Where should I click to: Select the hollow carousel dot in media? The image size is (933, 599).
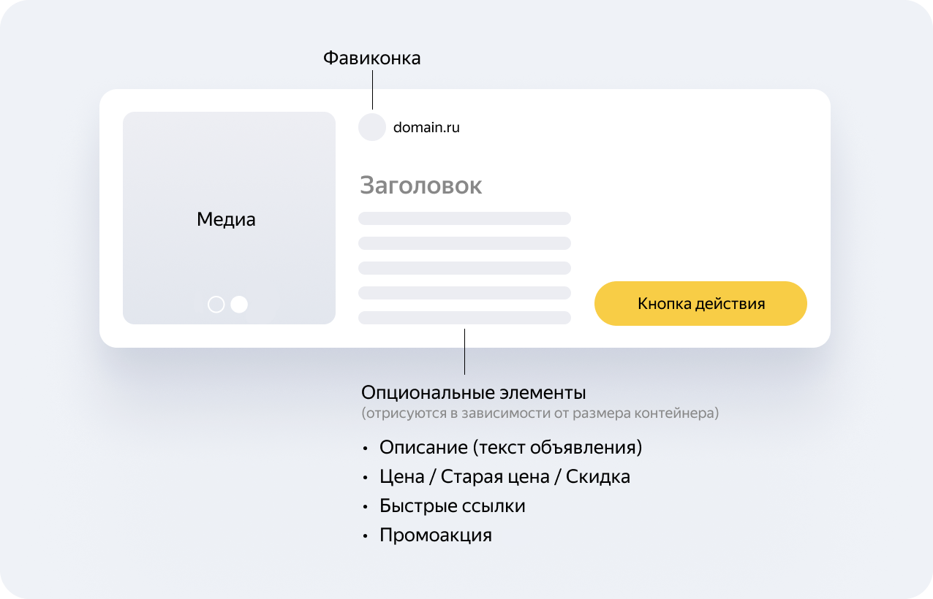(x=216, y=305)
